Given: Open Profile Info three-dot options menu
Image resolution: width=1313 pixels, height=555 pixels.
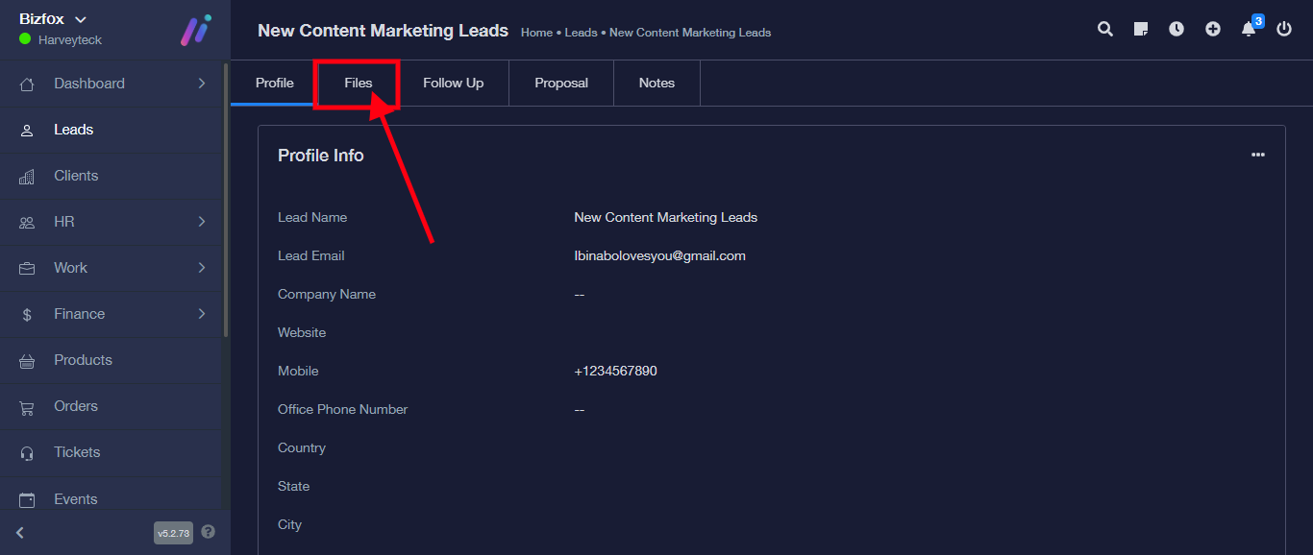Looking at the screenshot, I should pyautogui.click(x=1257, y=155).
